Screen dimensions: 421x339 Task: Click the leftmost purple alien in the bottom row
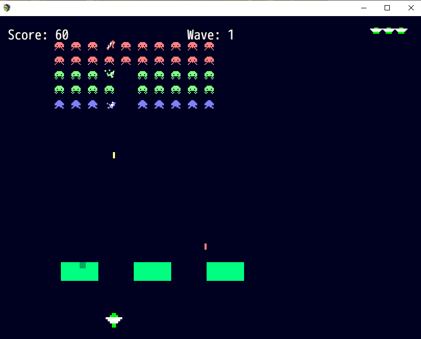click(59, 104)
